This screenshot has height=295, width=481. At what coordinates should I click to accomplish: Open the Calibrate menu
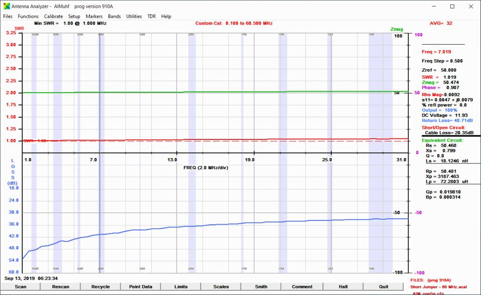(53, 16)
